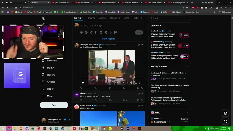Click the Search X field
This screenshot has height=131, width=233.
[x=170, y=18]
